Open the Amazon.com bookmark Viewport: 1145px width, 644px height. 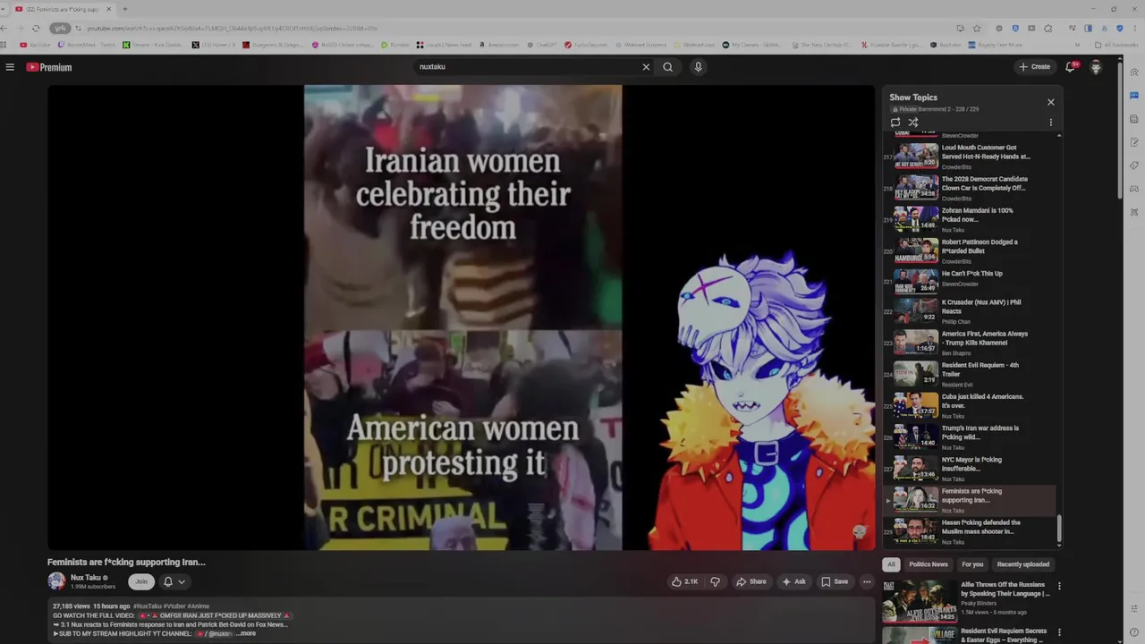coord(499,45)
